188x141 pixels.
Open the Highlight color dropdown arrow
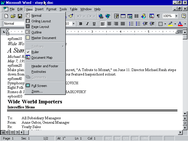[x=175, y=24]
